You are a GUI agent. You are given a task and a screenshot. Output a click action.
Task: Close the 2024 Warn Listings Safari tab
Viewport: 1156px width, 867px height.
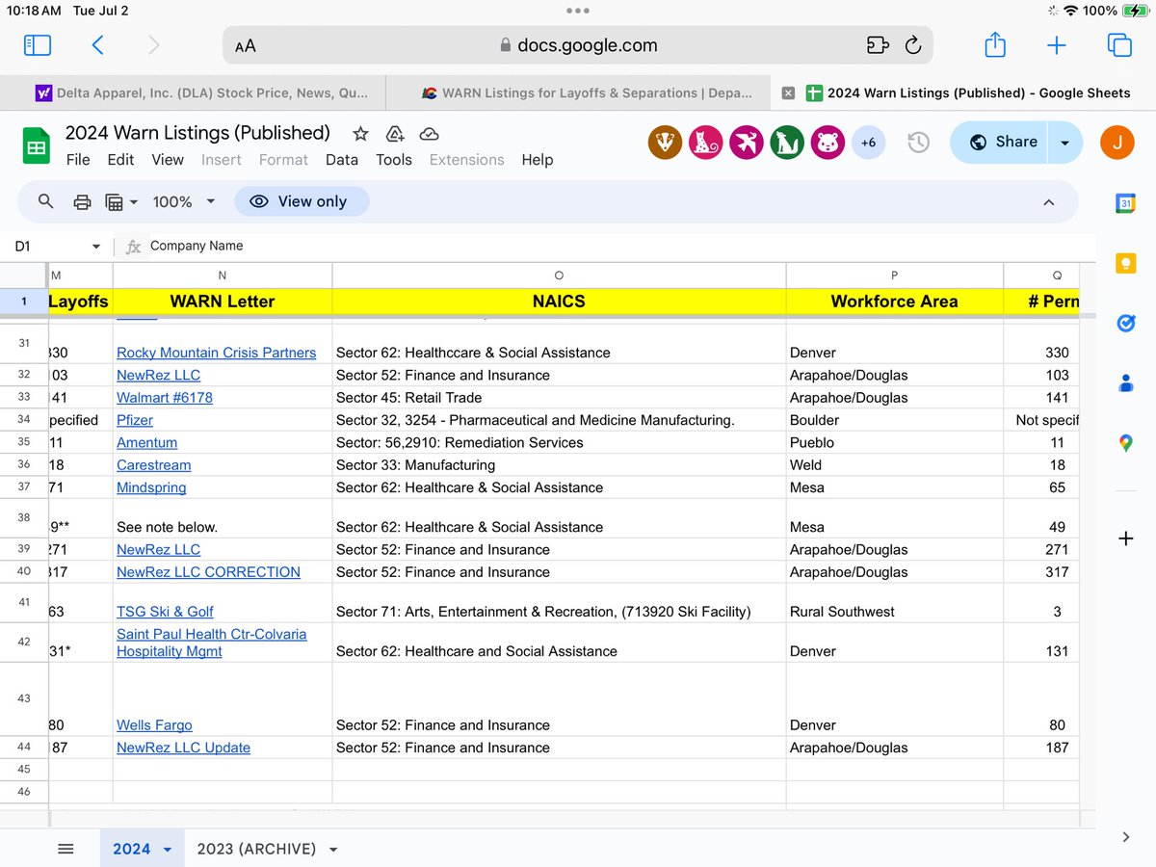[788, 93]
